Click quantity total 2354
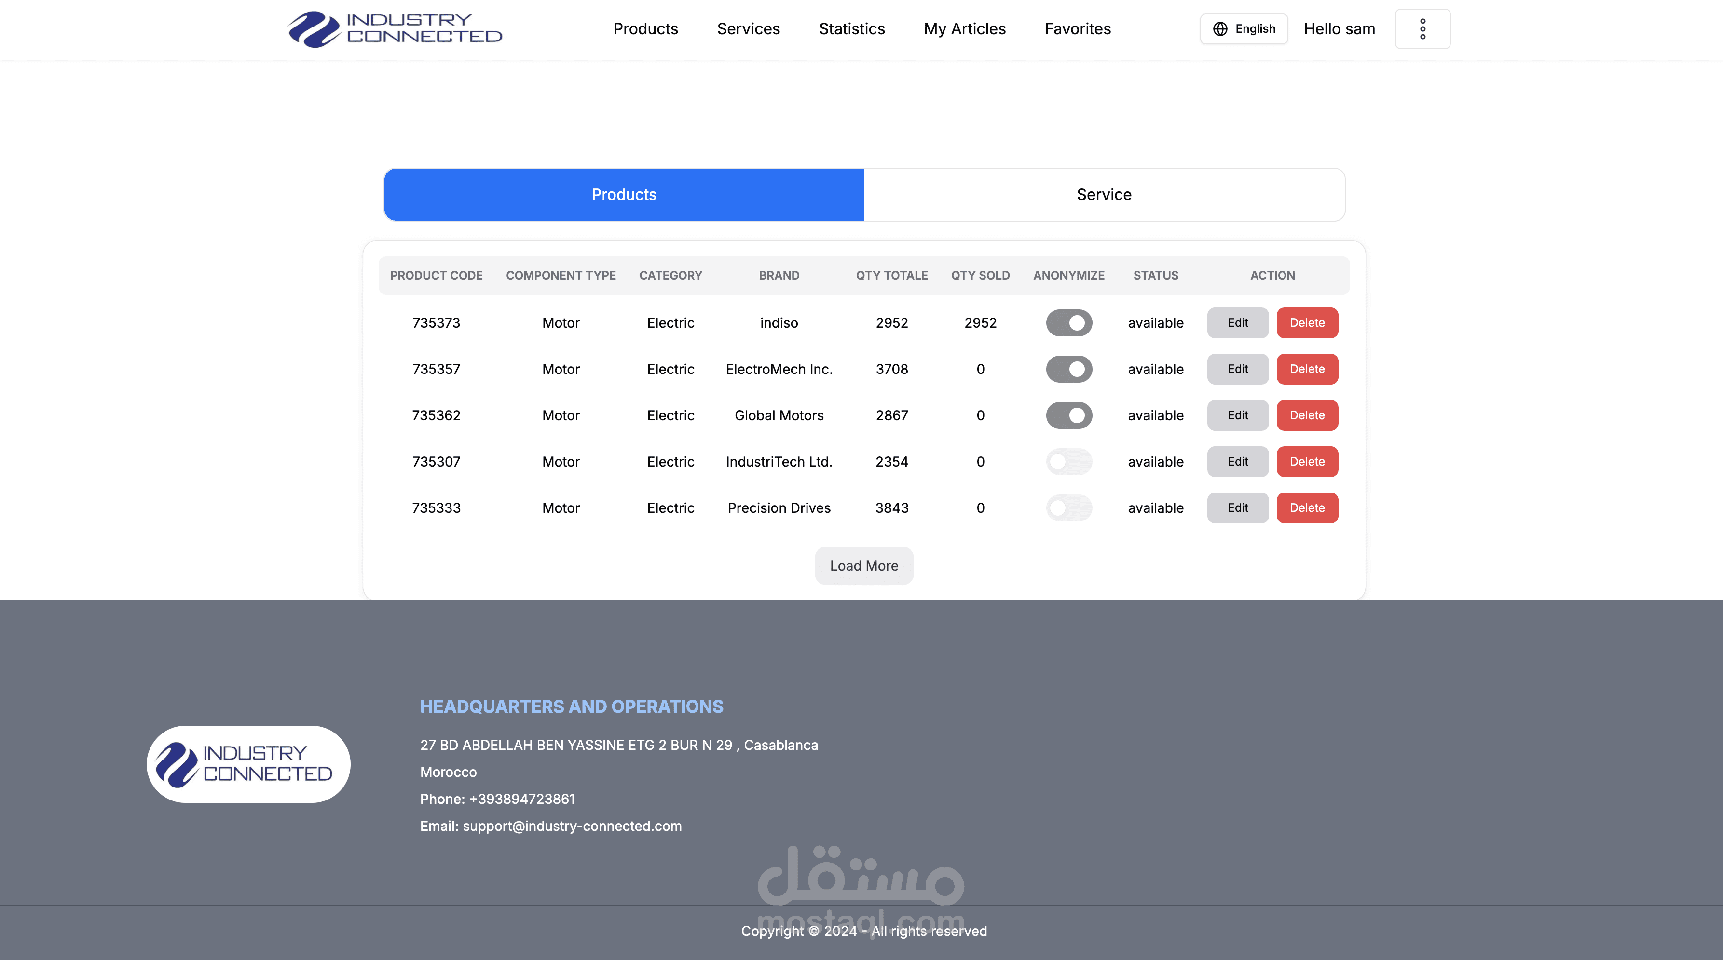Viewport: 1723px width, 960px height. tap(891, 462)
